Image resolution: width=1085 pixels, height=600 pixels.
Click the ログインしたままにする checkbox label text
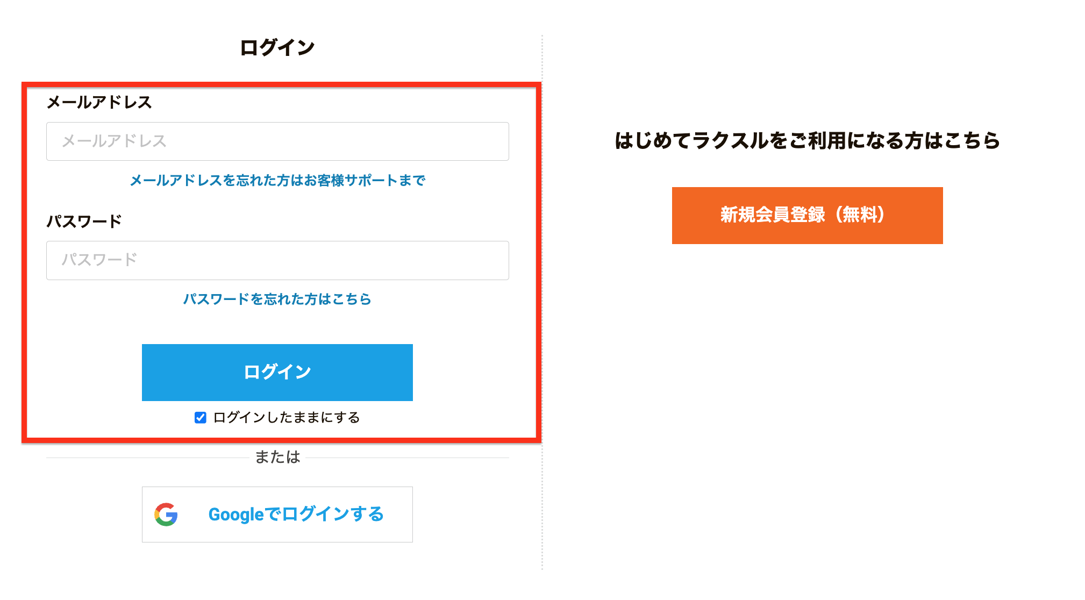coord(287,418)
